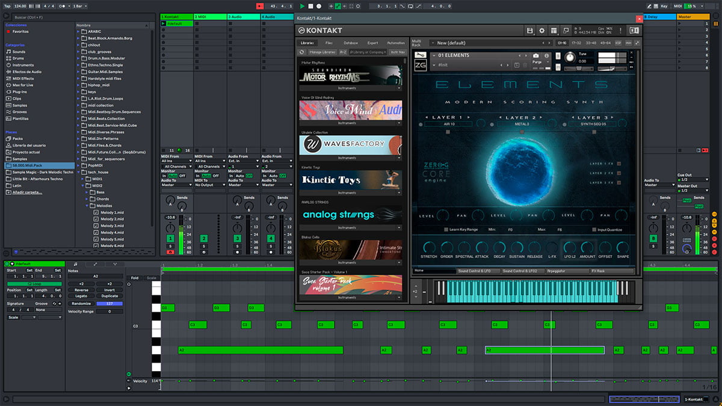
Task: Click Kontakt workspace layout icon
Action: click(x=554, y=30)
